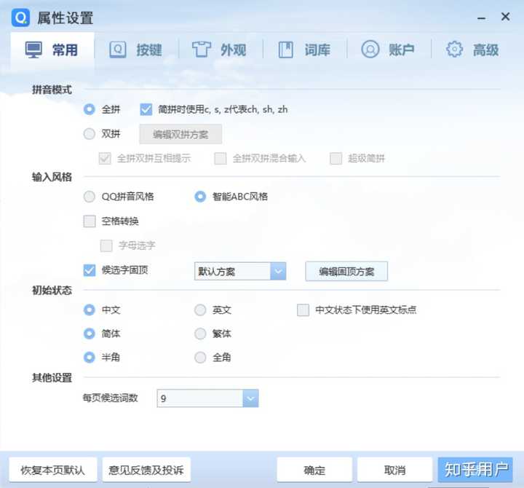Select 全角 radio button
This screenshot has width=524, height=488.
coord(200,357)
